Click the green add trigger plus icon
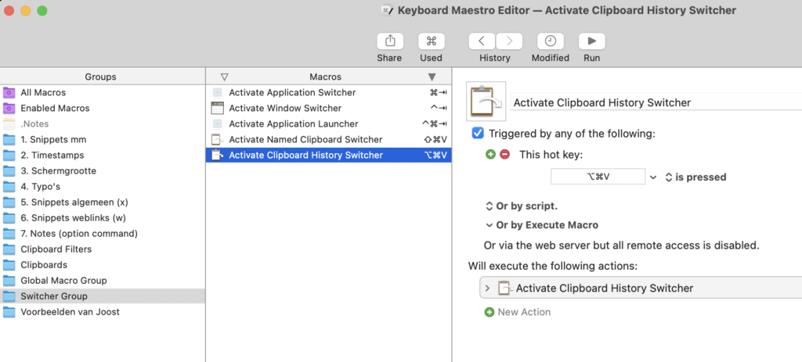The width and height of the screenshot is (802, 362). (490, 155)
